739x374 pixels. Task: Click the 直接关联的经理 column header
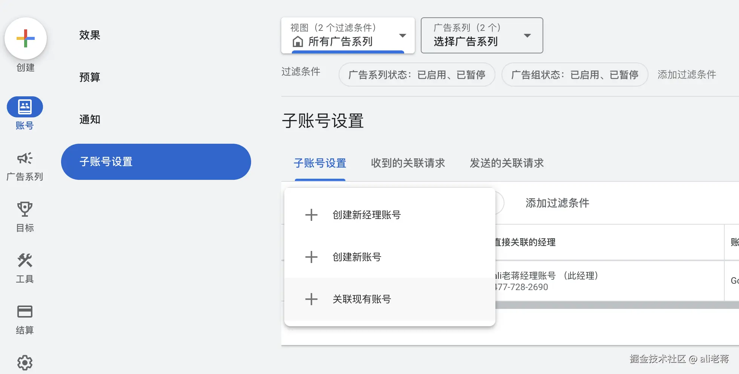tap(525, 242)
